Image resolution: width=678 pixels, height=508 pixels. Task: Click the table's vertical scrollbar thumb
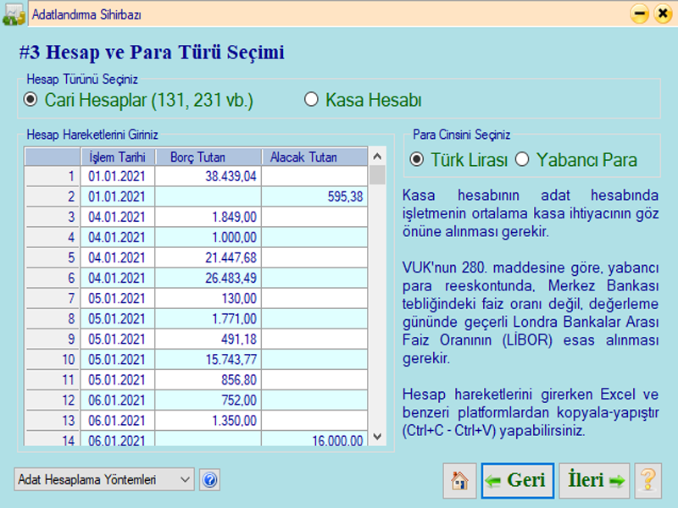(x=377, y=175)
